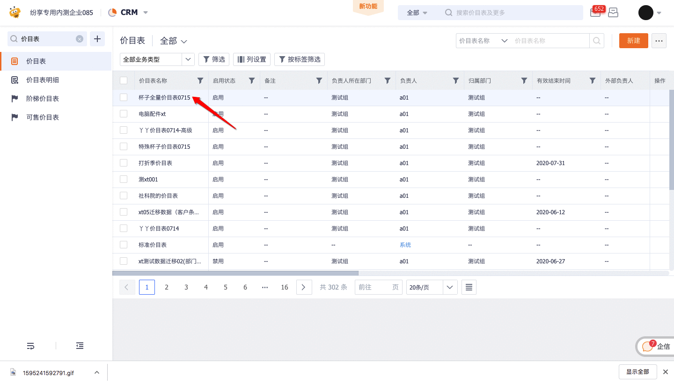Viewport: 674px width, 384px height.
Task: Tick the select-all checkbox in table header
Action: 124,80
